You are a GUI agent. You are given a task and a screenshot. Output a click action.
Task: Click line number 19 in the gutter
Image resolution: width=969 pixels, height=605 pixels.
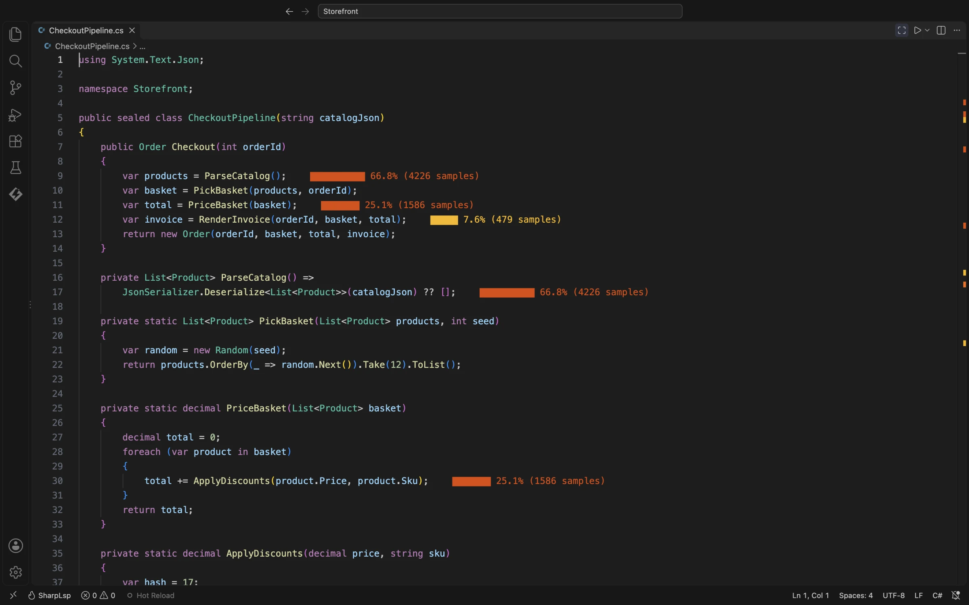point(57,321)
